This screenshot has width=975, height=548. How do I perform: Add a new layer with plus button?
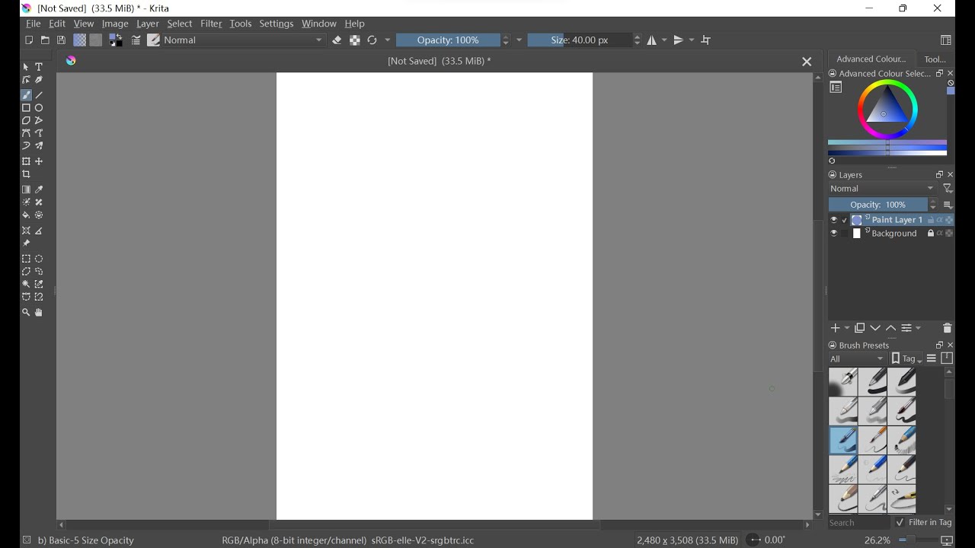pos(836,328)
